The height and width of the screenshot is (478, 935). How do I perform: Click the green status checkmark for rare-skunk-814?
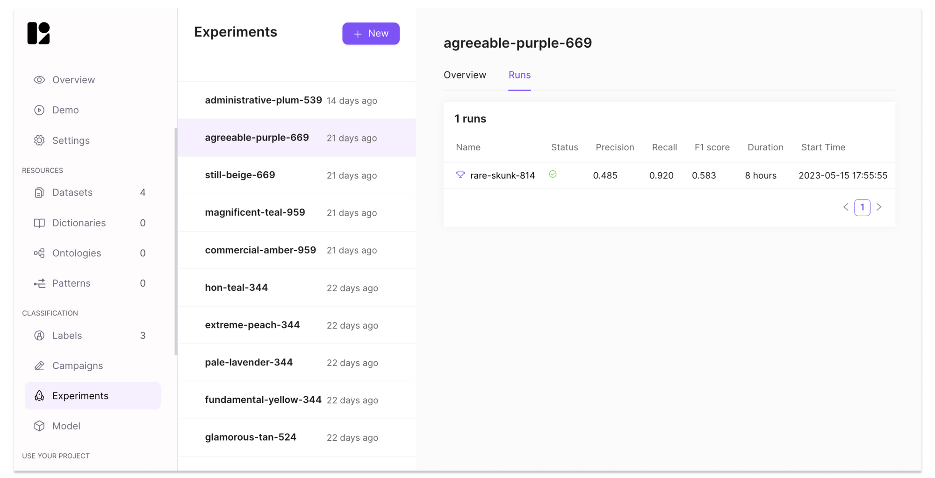pos(553,174)
